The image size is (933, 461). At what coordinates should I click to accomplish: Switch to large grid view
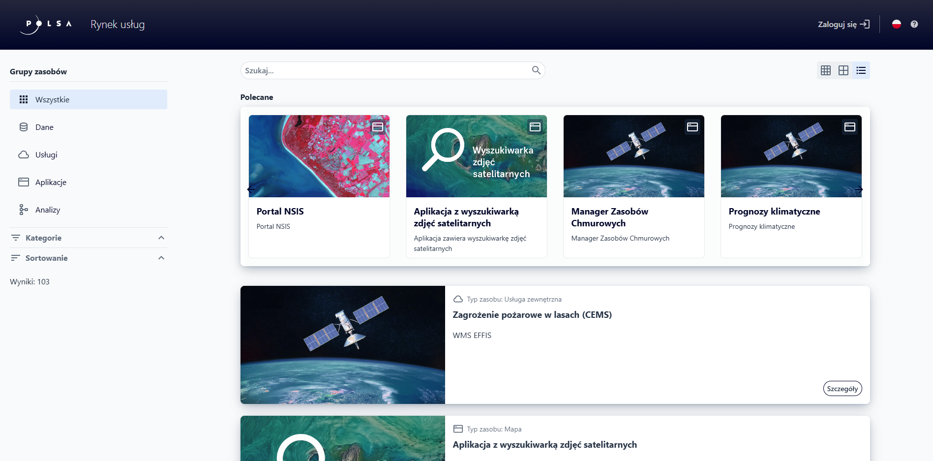(x=843, y=70)
